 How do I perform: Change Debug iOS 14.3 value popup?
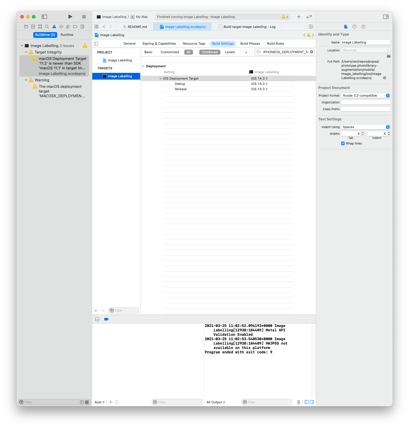[259, 84]
